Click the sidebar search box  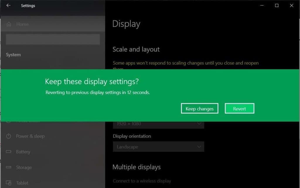point(52,39)
